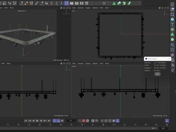
Task: Click the green subdivision bracket icon
Action: click(x=172, y=29)
